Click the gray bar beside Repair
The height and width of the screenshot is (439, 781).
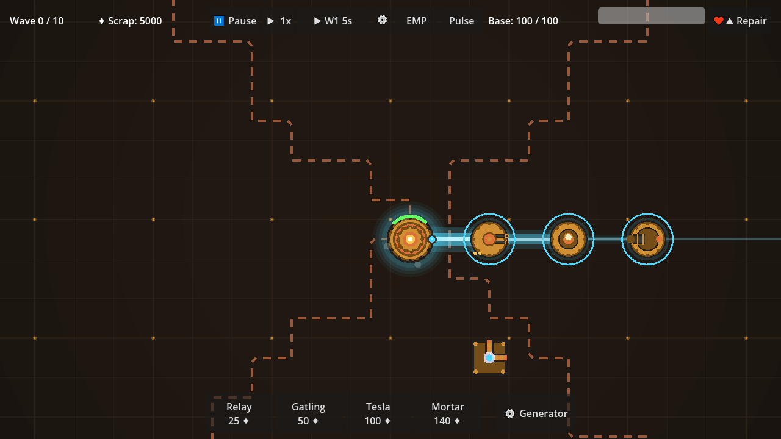click(652, 16)
